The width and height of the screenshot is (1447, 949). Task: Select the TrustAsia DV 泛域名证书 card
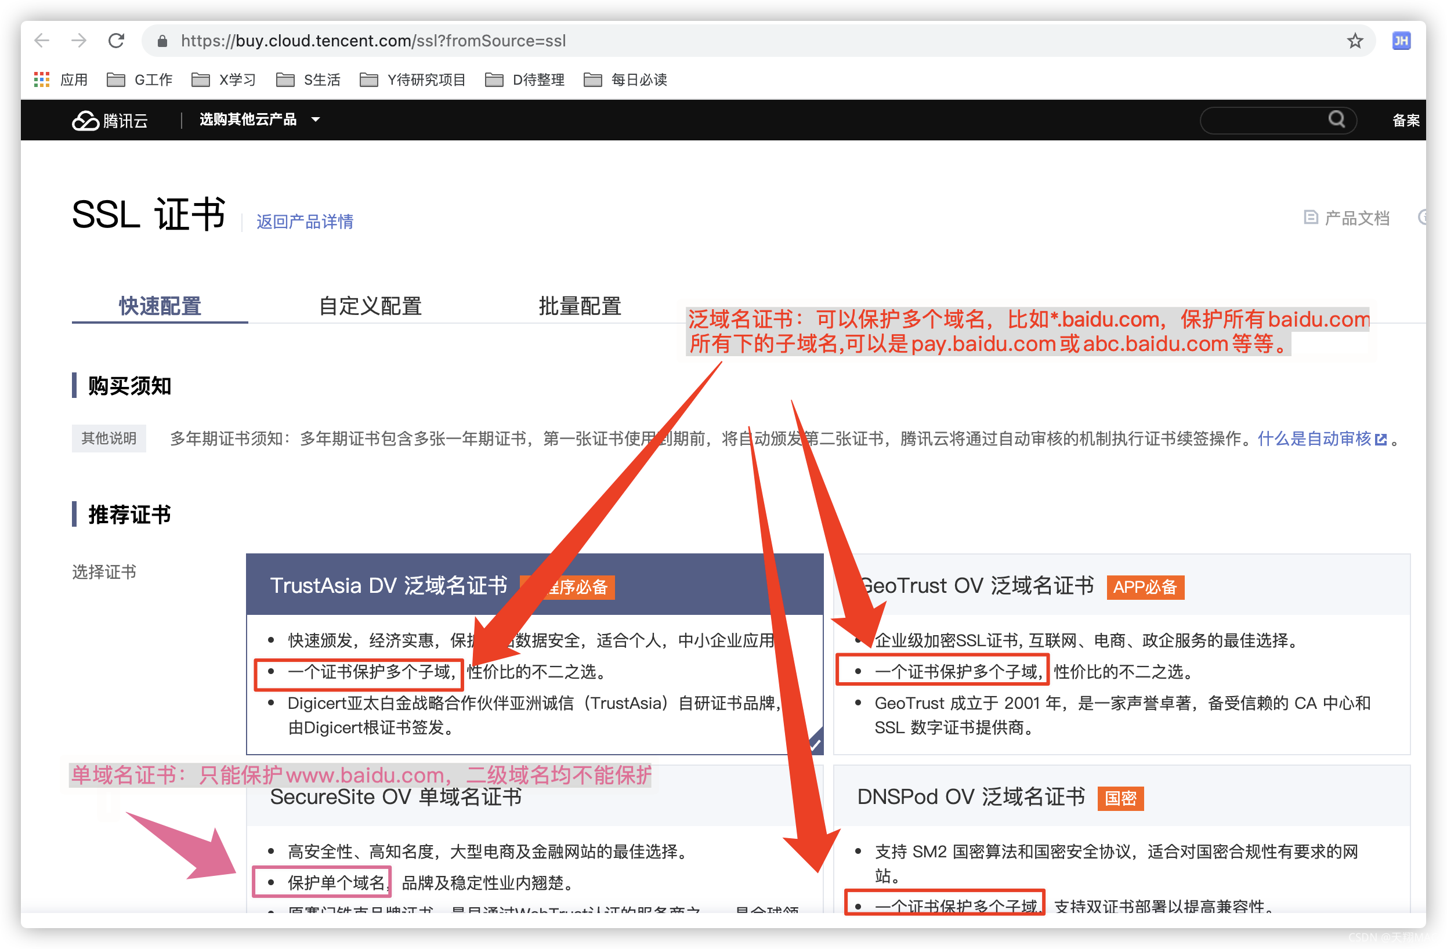(x=534, y=654)
